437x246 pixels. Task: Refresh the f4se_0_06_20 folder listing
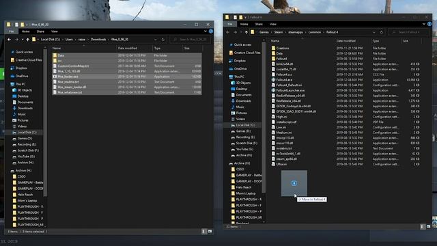(x=163, y=40)
